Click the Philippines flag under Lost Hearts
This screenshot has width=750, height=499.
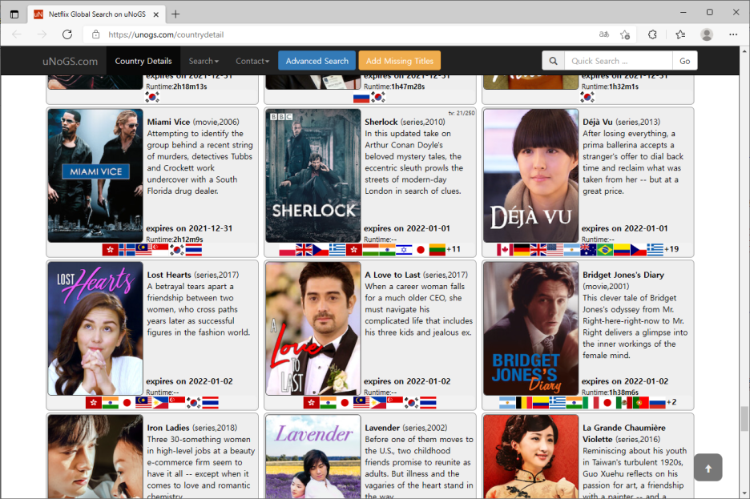pyautogui.click(x=160, y=402)
